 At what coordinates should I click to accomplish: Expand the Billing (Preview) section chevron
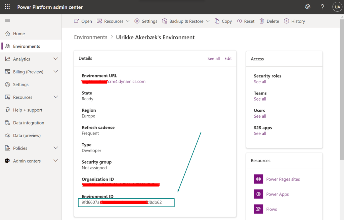[56, 71]
